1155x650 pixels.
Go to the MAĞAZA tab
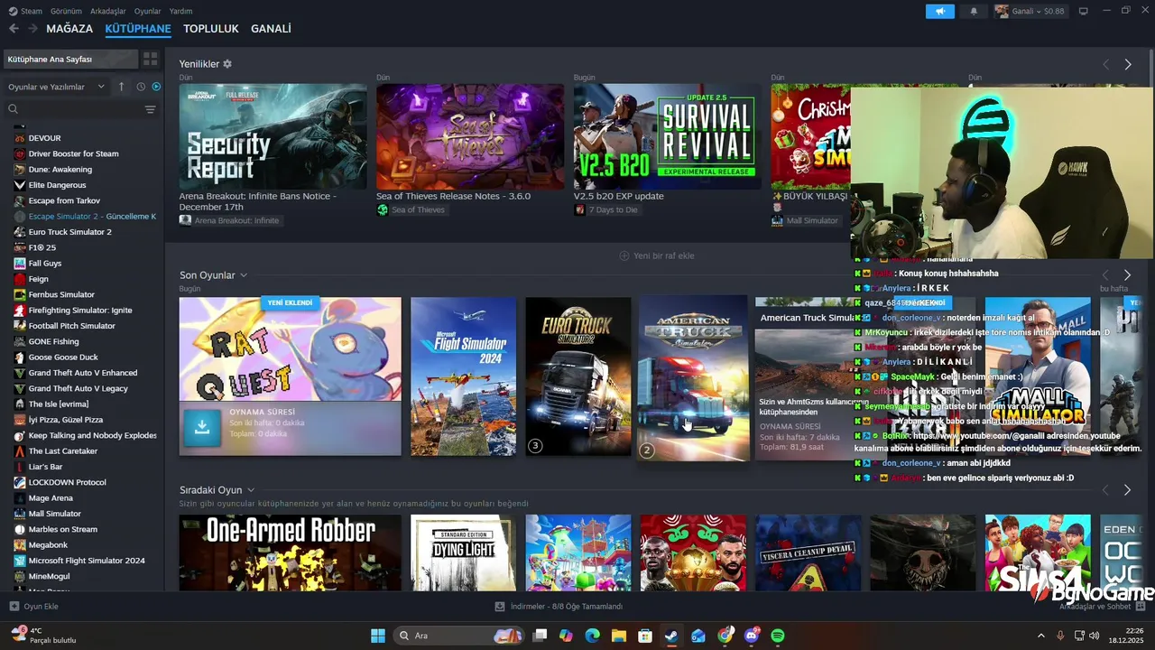[x=69, y=29]
